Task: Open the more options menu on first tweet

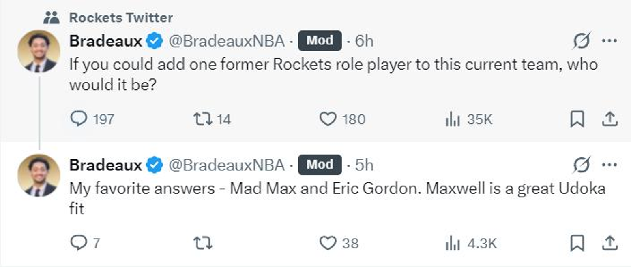Action: click(x=610, y=41)
